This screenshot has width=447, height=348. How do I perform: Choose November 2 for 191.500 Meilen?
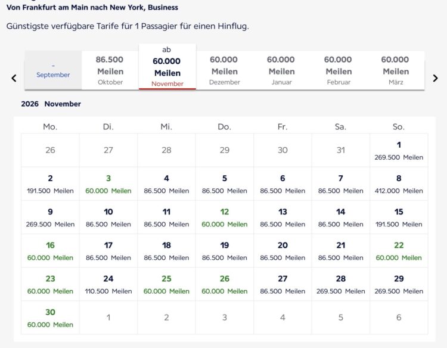[x=50, y=184]
